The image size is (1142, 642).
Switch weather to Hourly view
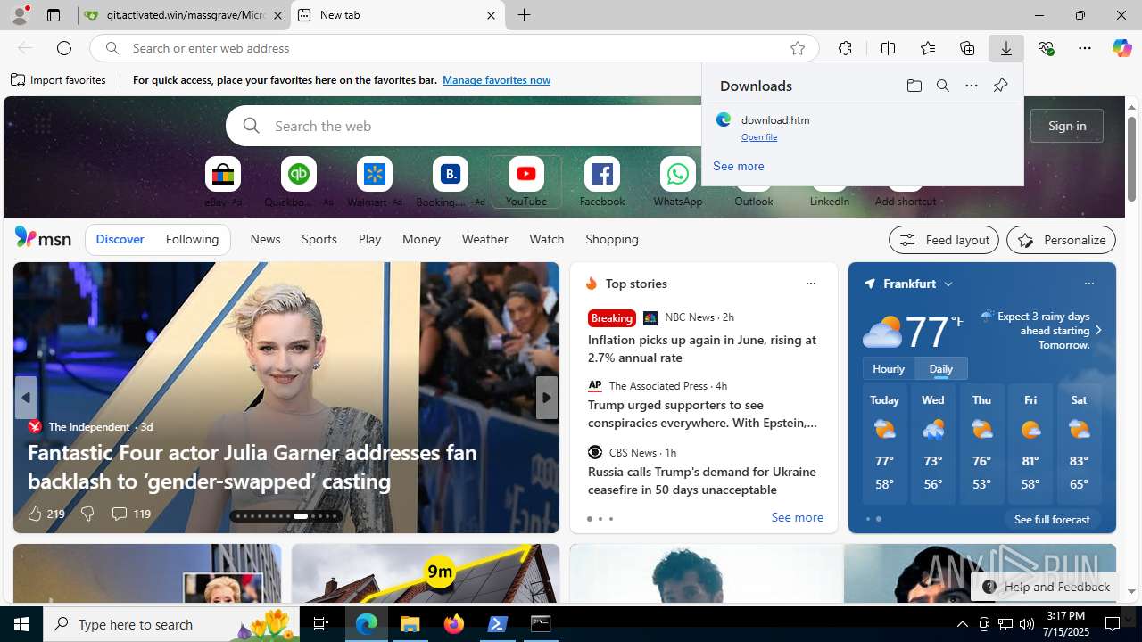click(889, 368)
